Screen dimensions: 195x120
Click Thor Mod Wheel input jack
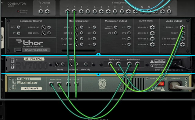tap(49, 33)
